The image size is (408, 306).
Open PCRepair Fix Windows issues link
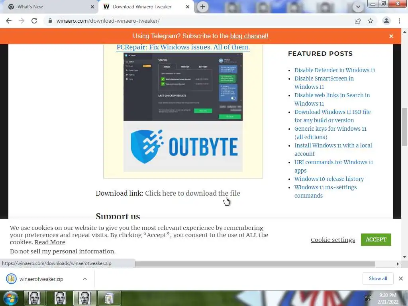point(183,47)
